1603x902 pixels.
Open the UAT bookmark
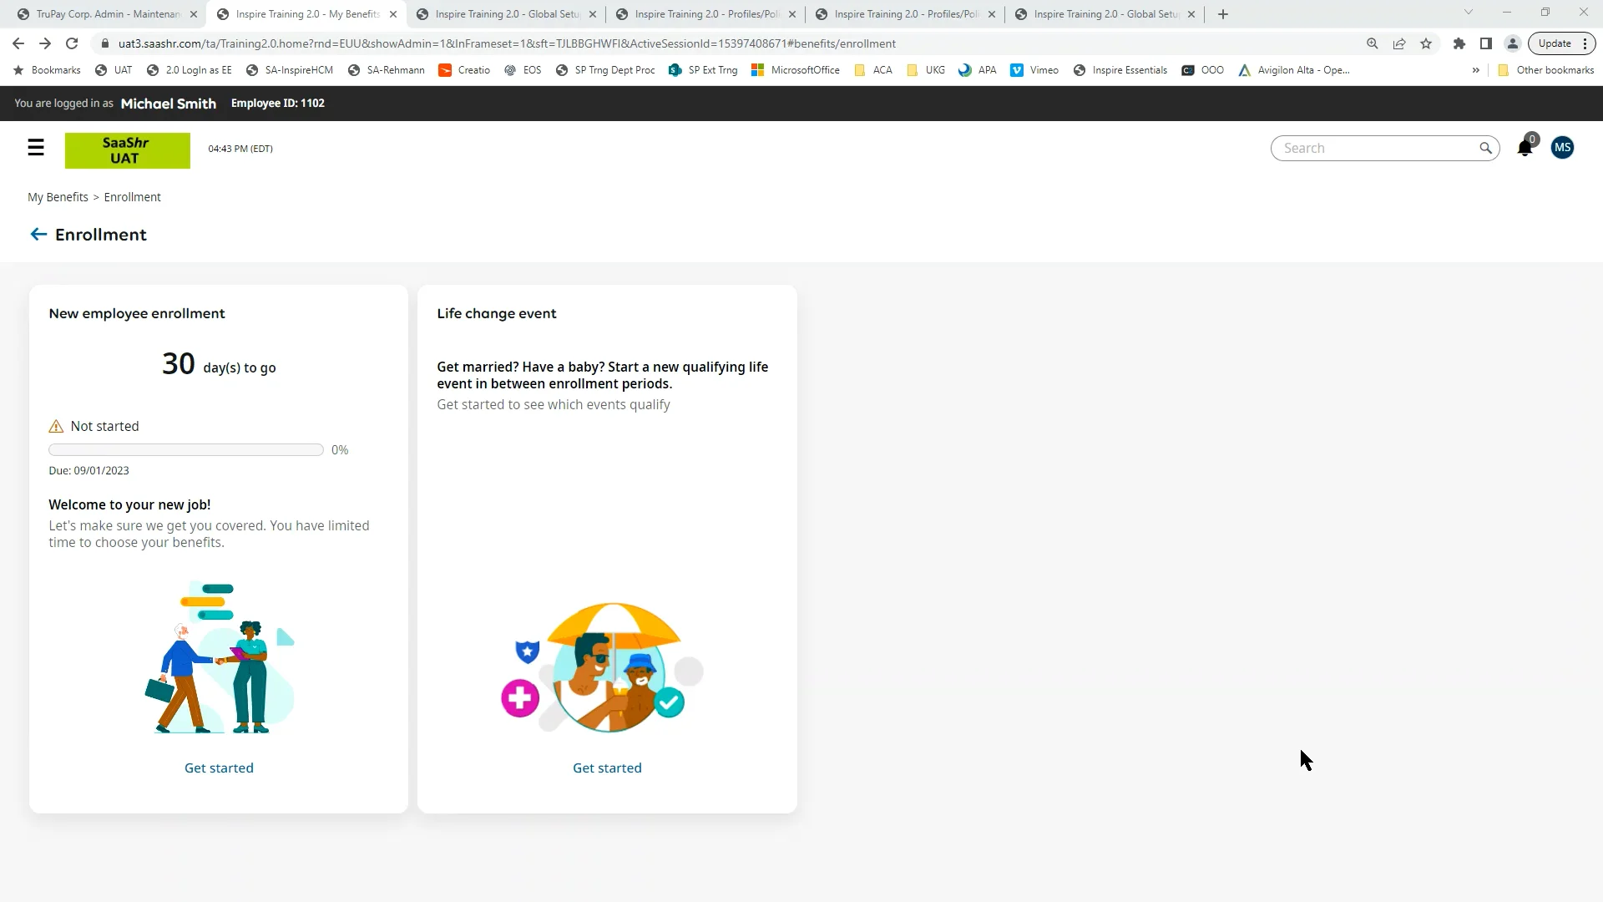pyautogui.click(x=114, y=70)
